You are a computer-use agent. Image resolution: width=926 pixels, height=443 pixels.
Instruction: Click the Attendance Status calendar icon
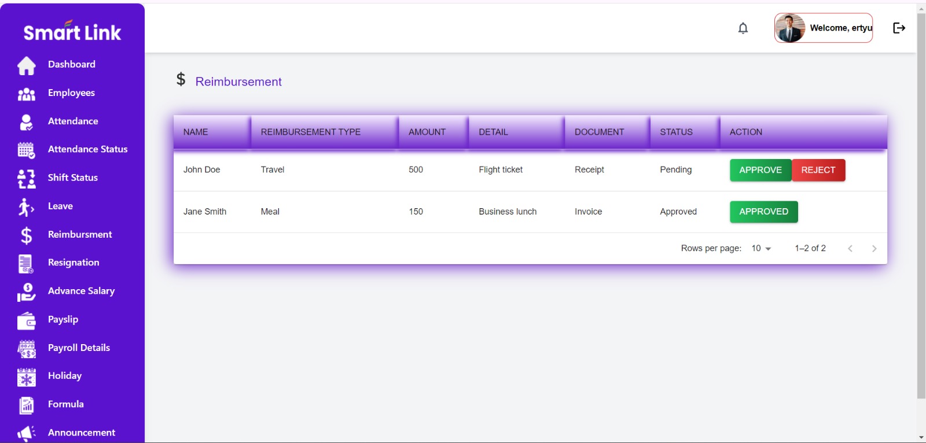click(26, 150)
